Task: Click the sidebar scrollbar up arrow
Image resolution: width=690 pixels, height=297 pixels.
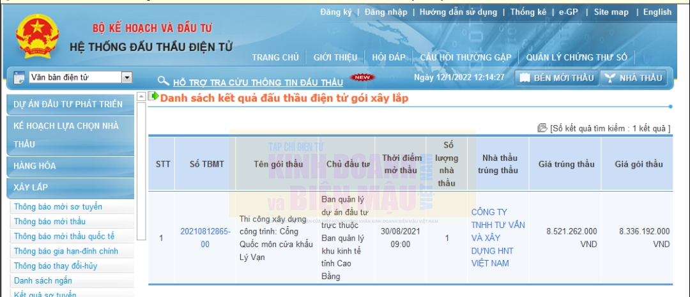Action: click(x=141, y=97)
